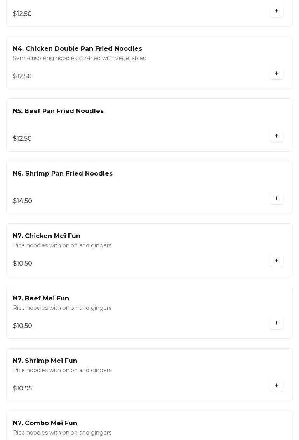Open N6 Shrimp Pan Fried Noodles item name
Viewport: 299px width, 440px height.
[x=63, y=174]
